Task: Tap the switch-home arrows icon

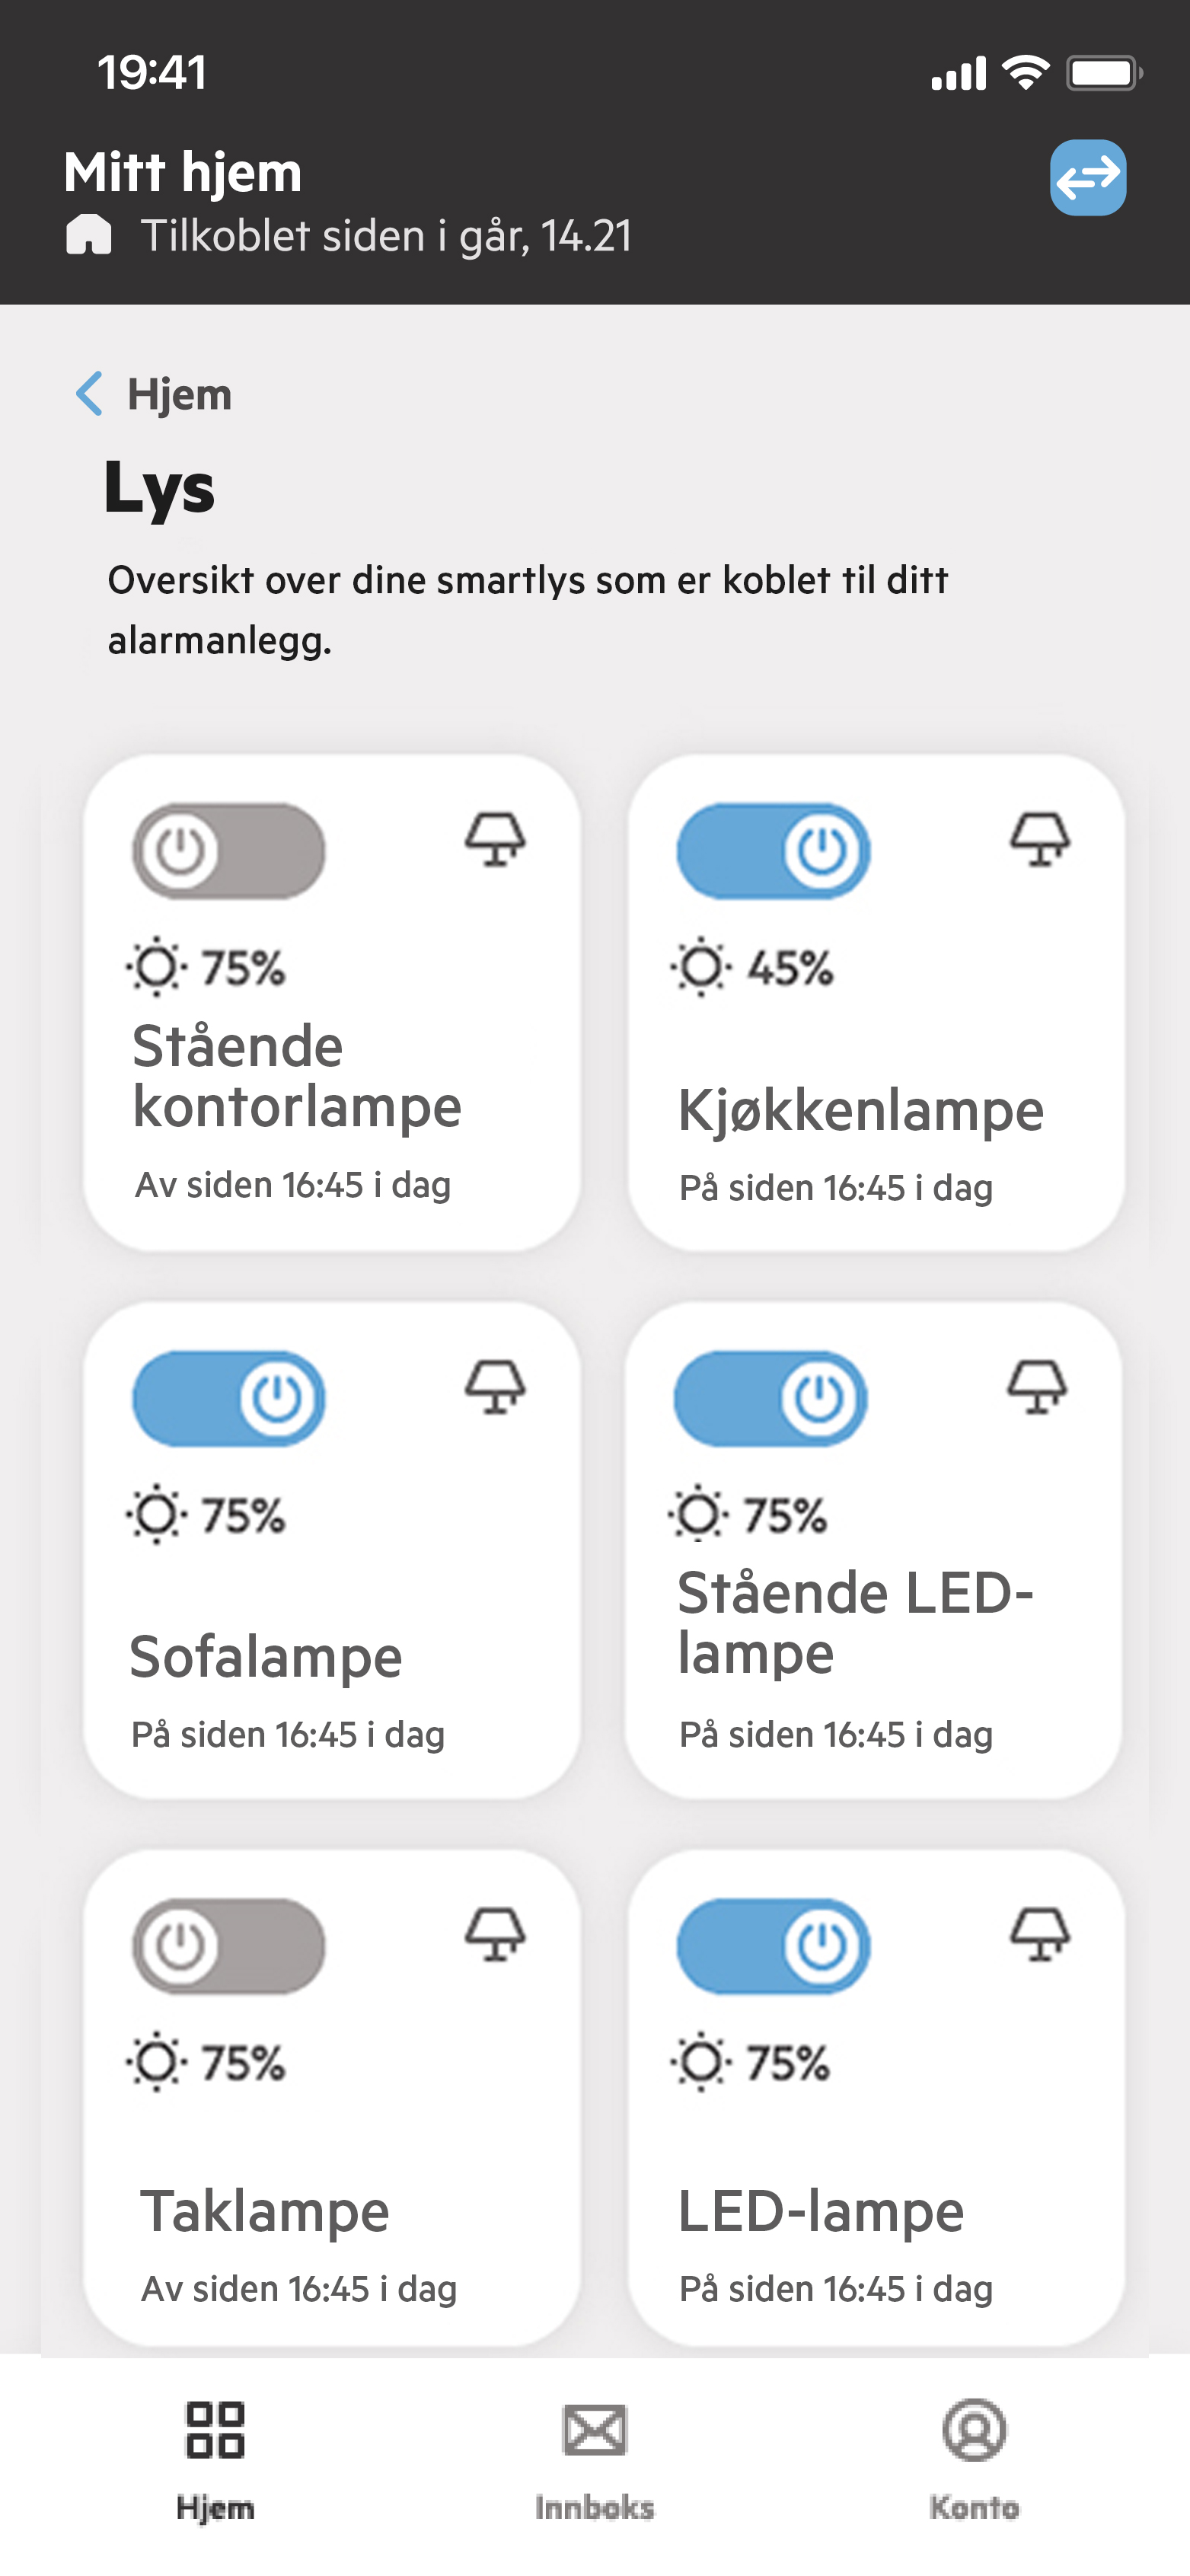Action: click(x=1087, y=178)
